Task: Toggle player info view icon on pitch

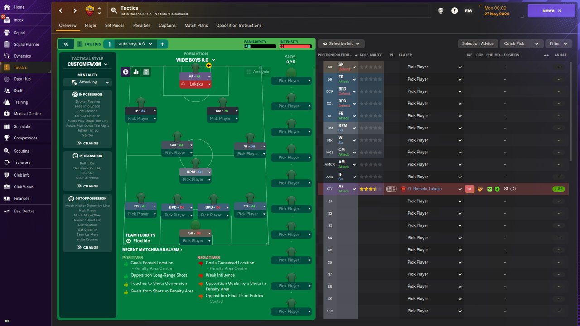Action: pyautogui.click(x=126, y=72)
